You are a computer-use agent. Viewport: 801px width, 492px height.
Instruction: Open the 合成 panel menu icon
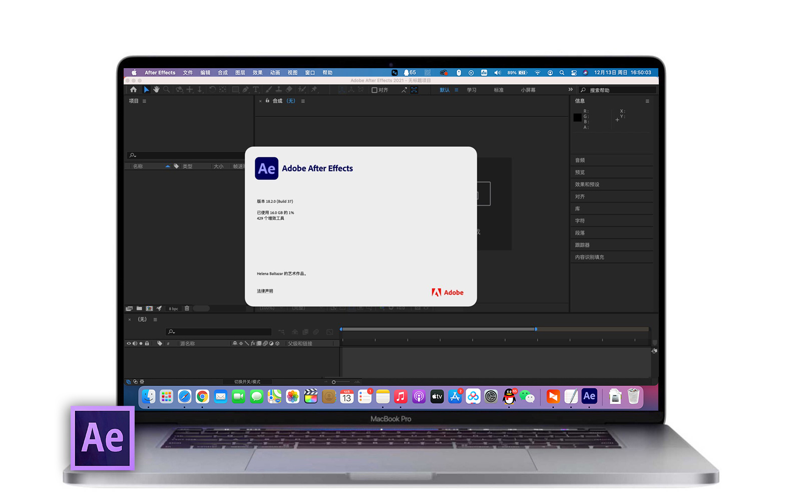pos(303,101)
